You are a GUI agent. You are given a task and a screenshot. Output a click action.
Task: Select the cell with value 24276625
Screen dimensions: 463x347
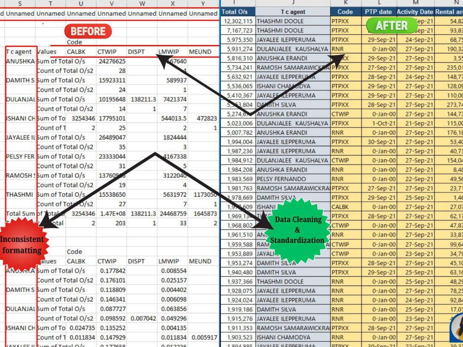[112, 61]
